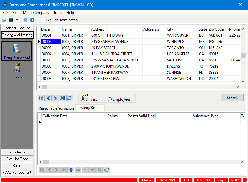Click the Incident Tracking sidebar button
248x183 pixels.
17,28
